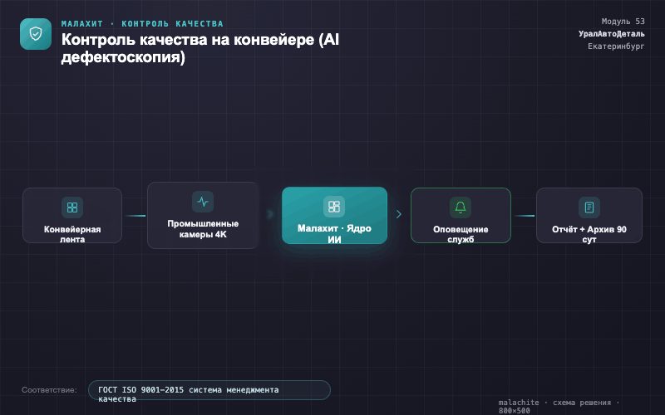This screenshot has width=665, height=415.
Task: Select the Малахит · Ядро ИИ node label
Action: (334, 234)
